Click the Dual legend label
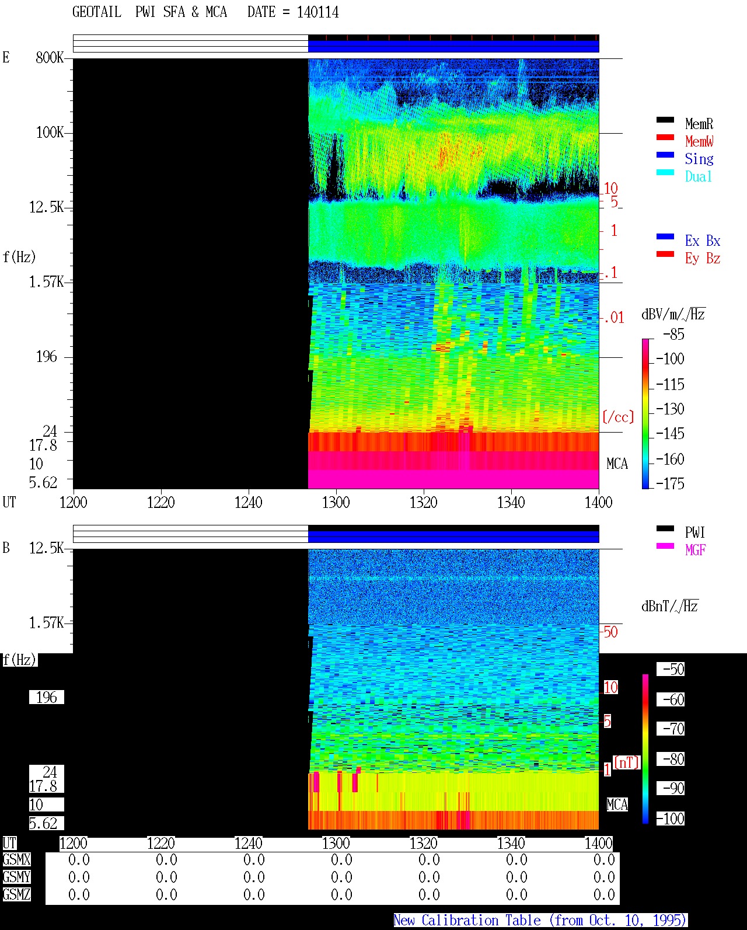The height and width of the screenshot is (930, 747). coord(699,176)
